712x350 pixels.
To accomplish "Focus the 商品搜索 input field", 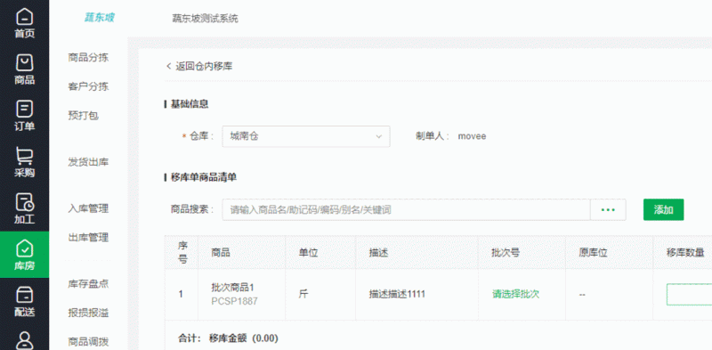I will (407, 209).
